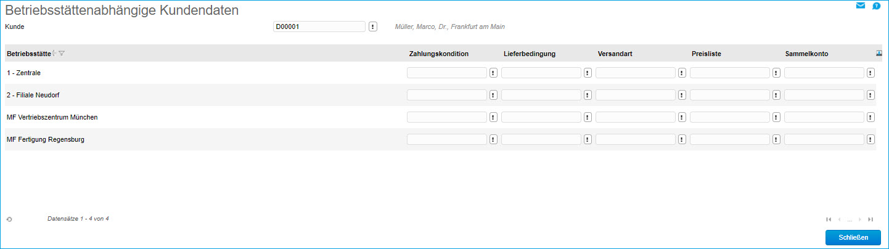
Task: Jump to first page of records
Action: pyautogui.click(x=829, y=219)
